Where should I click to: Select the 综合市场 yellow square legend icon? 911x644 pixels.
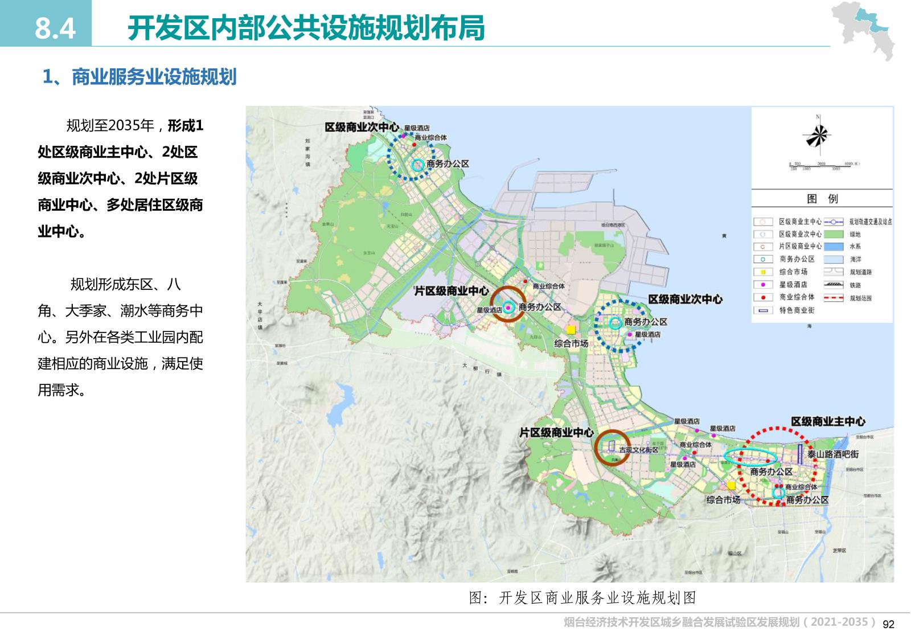pos(762,272)
